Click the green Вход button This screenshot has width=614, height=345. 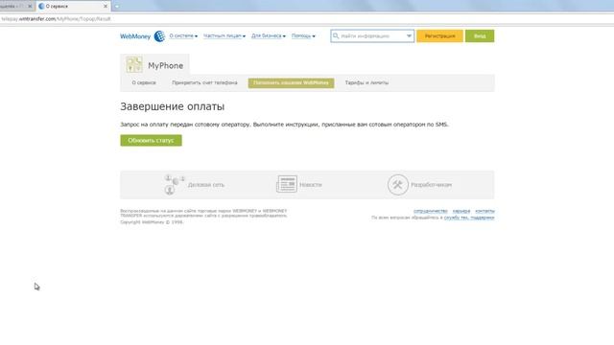tap(480, 36)
